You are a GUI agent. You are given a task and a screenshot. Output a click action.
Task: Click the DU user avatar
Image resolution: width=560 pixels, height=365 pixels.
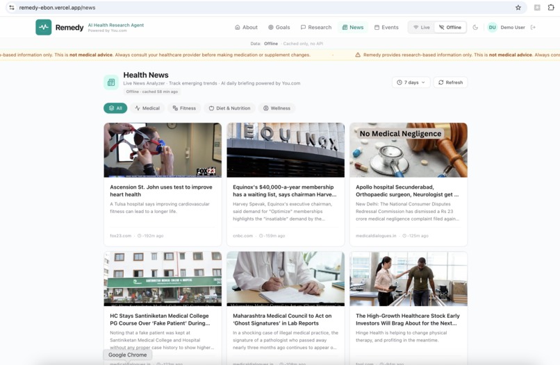tap(492, 27)
